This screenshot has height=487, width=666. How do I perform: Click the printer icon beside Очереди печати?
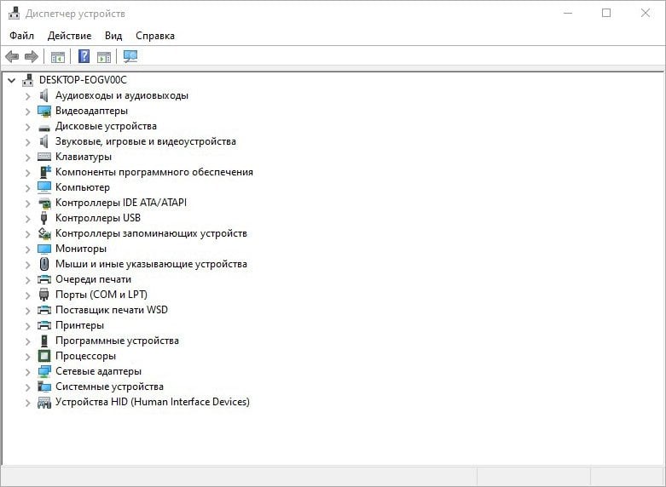click(44, 279)
